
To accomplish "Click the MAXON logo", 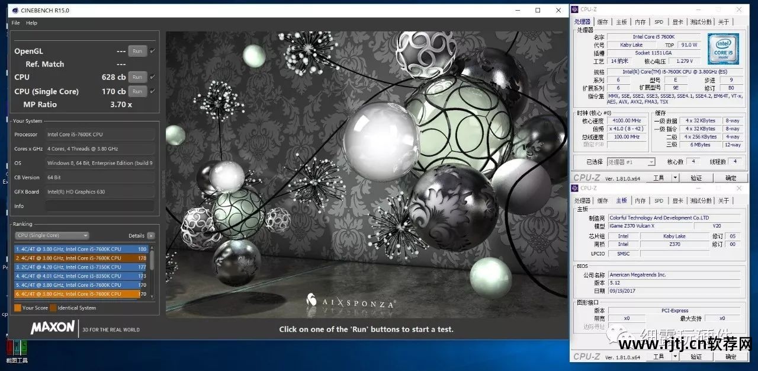I will pos(53,327).
